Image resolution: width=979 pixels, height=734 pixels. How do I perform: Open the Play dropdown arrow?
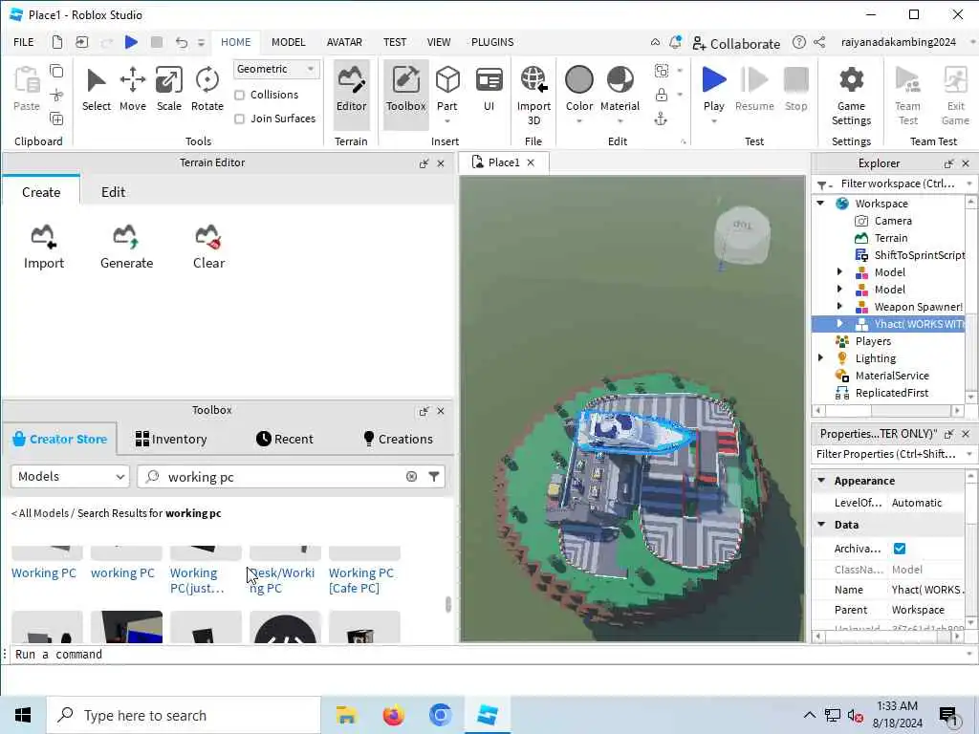click(713, 121)
